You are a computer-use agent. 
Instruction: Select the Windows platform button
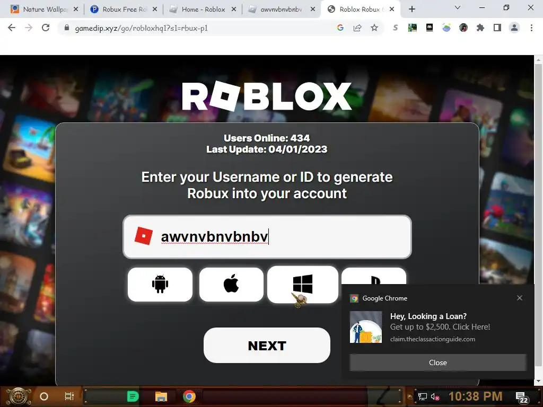pos(303,285)
